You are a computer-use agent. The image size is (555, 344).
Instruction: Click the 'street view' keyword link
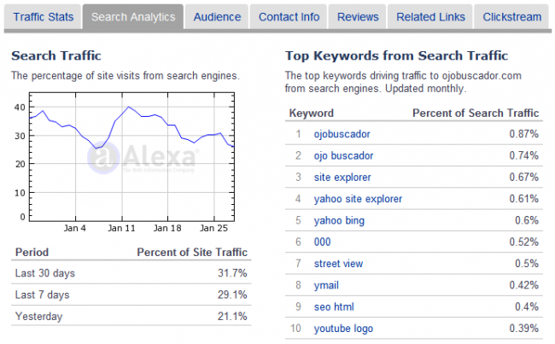(338, 264)
